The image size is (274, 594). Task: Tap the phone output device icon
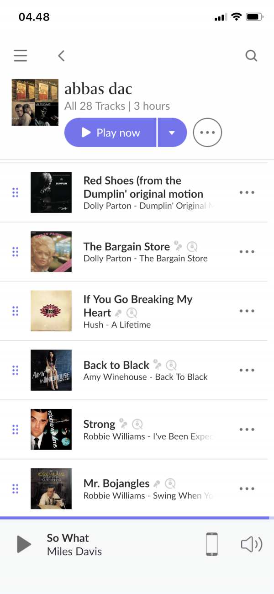212,544
